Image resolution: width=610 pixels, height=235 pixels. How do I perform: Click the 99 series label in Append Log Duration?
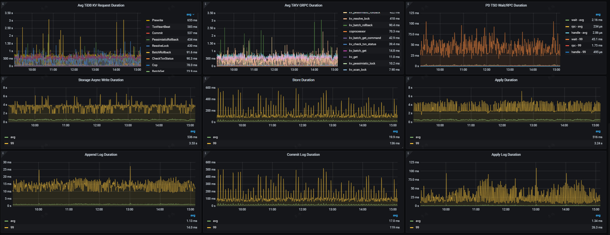point(12,227)
